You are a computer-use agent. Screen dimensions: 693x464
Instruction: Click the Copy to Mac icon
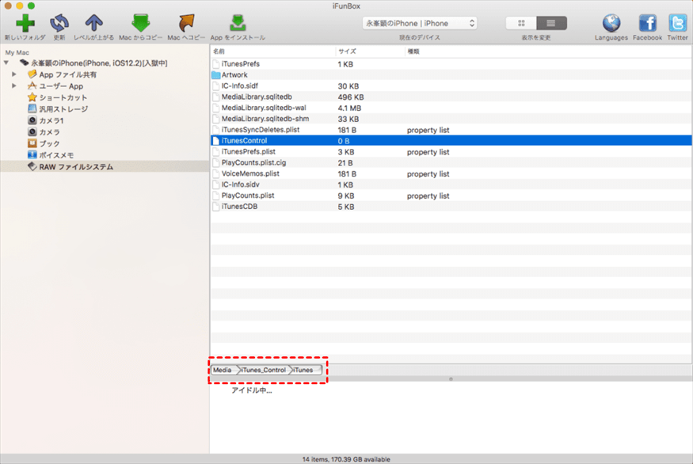[x=186, y=22]
